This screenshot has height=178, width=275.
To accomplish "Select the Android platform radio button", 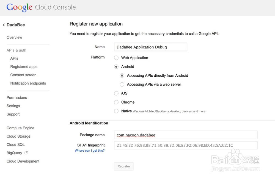I will pos(116,66).
